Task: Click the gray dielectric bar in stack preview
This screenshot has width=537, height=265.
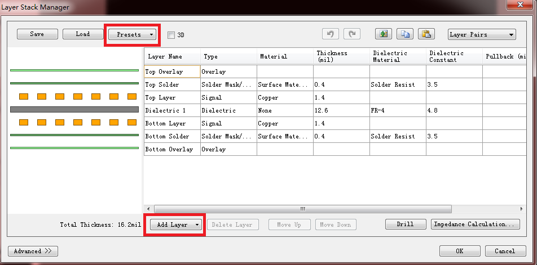Action: point(74,109)
